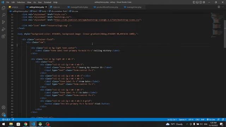Click the weather widget in taskbar
This screenshot has width=226, height=127.
[174, 124]
